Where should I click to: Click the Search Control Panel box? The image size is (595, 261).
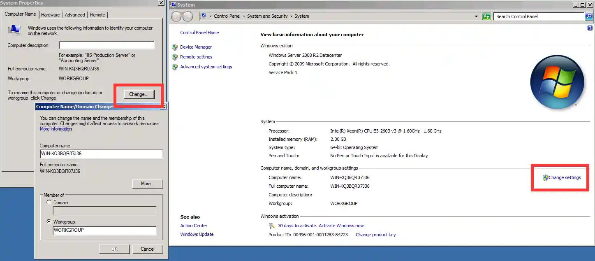(x=538, y=16)
